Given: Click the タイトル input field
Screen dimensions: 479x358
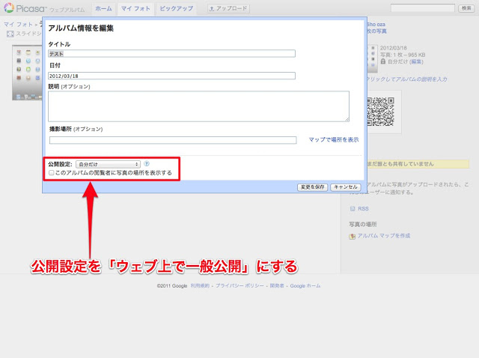Looking at the screenshot, I should (171, 54).
